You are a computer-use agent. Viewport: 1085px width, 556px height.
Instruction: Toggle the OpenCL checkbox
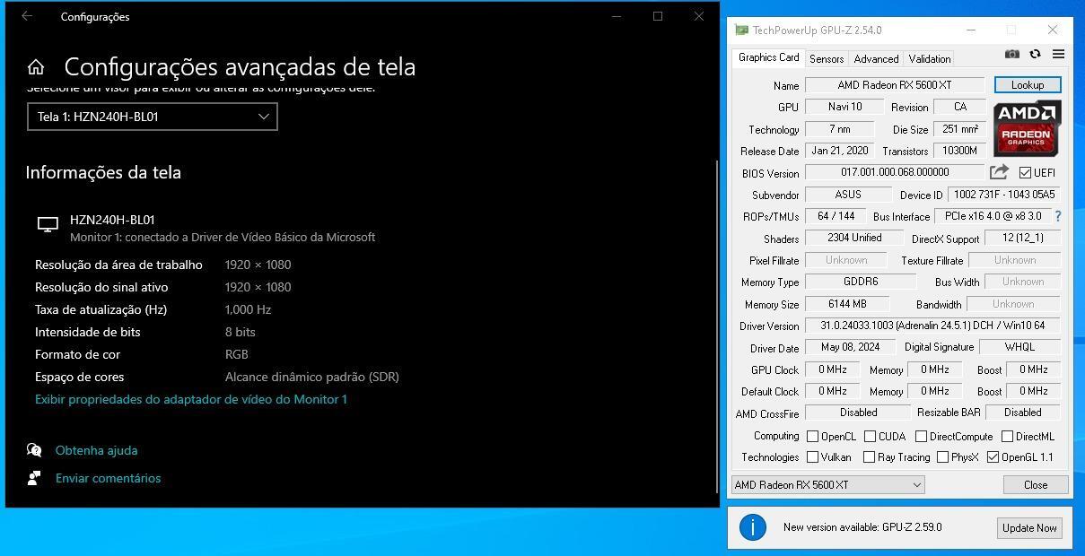(812, 437)
